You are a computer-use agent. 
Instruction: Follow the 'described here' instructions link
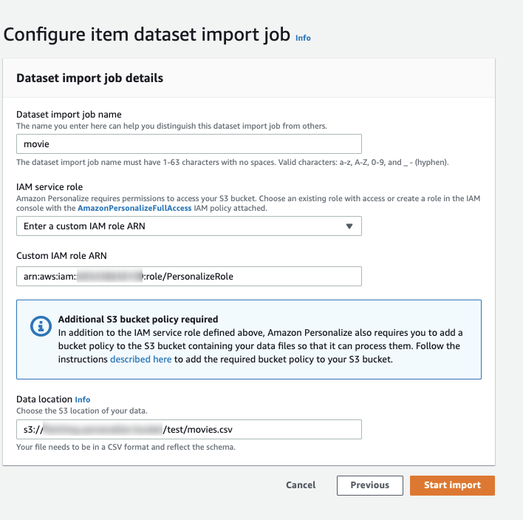(x=141, y=359)
